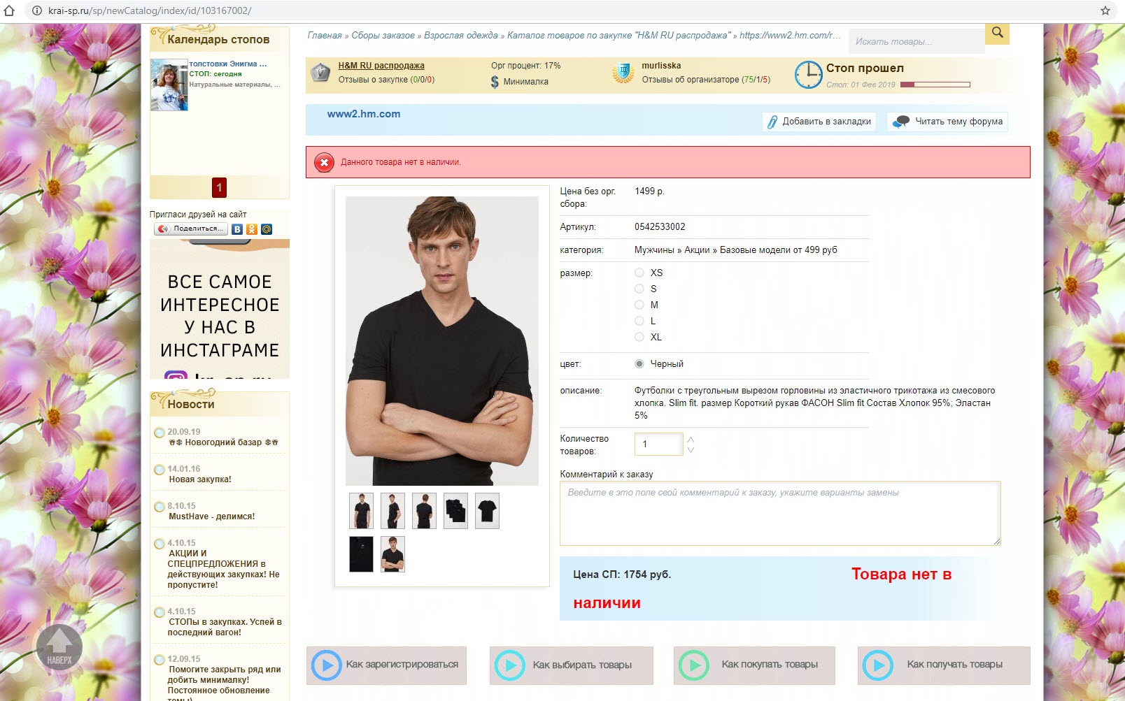Click the VK share icon
The image size is (1125, 701).
[237, 229]
